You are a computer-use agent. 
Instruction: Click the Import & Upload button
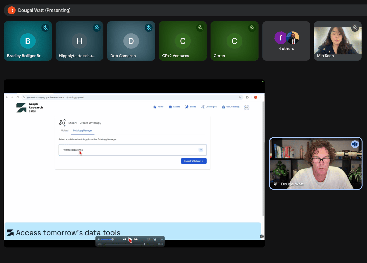point(194,161)
